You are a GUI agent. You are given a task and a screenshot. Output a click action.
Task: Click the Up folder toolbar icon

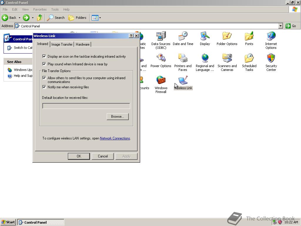tap(40, 18)
